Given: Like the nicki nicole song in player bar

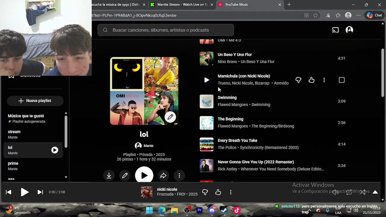Looking at the screenshot, I should click(218, 192).
